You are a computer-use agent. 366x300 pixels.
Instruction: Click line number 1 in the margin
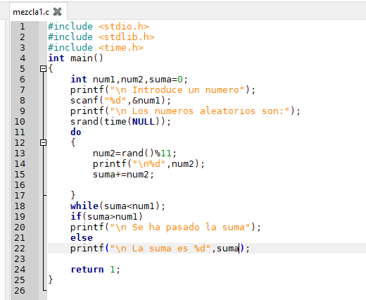pos(23,27)
